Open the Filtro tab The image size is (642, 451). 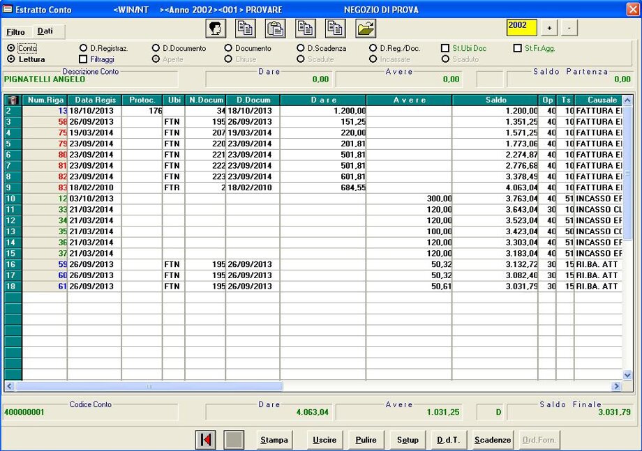pyautogui.click(x=15, y=32)
